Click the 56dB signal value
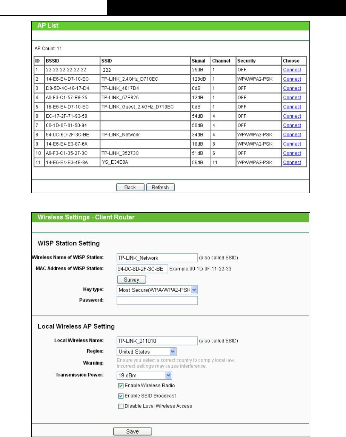This screenshot has height=437, width=346. point(197,163)
